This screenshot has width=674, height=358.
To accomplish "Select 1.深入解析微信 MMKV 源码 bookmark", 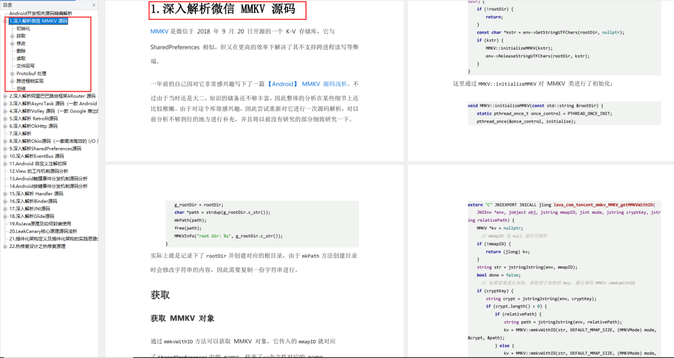I will (38, 21).
